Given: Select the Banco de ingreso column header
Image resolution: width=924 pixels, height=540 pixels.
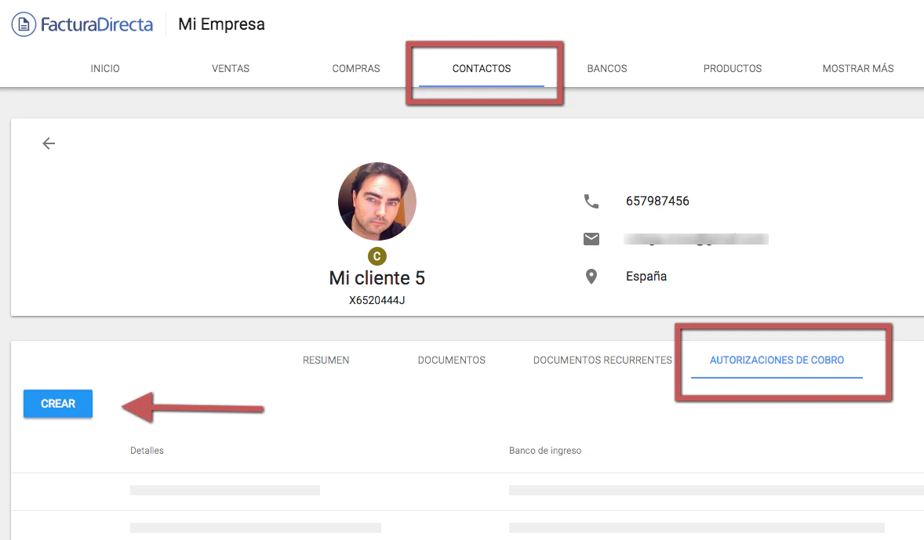Looking at the screenshot, I should pos(544,450).
